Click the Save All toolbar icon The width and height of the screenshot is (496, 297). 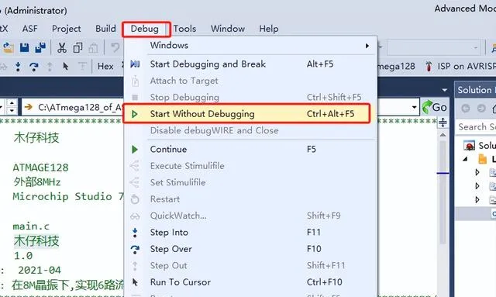click(40, 48)
